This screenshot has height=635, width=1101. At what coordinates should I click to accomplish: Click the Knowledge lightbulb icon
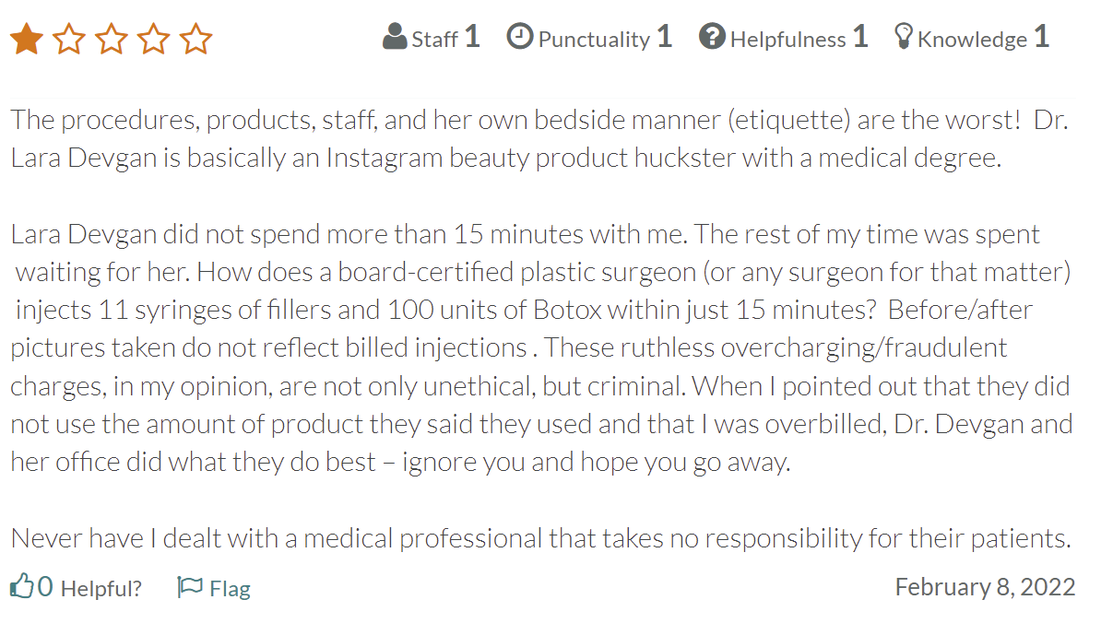coord(903,38)
